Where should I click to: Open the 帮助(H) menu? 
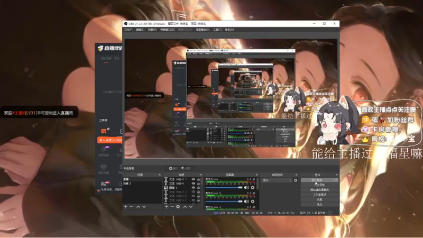point(229,30)
